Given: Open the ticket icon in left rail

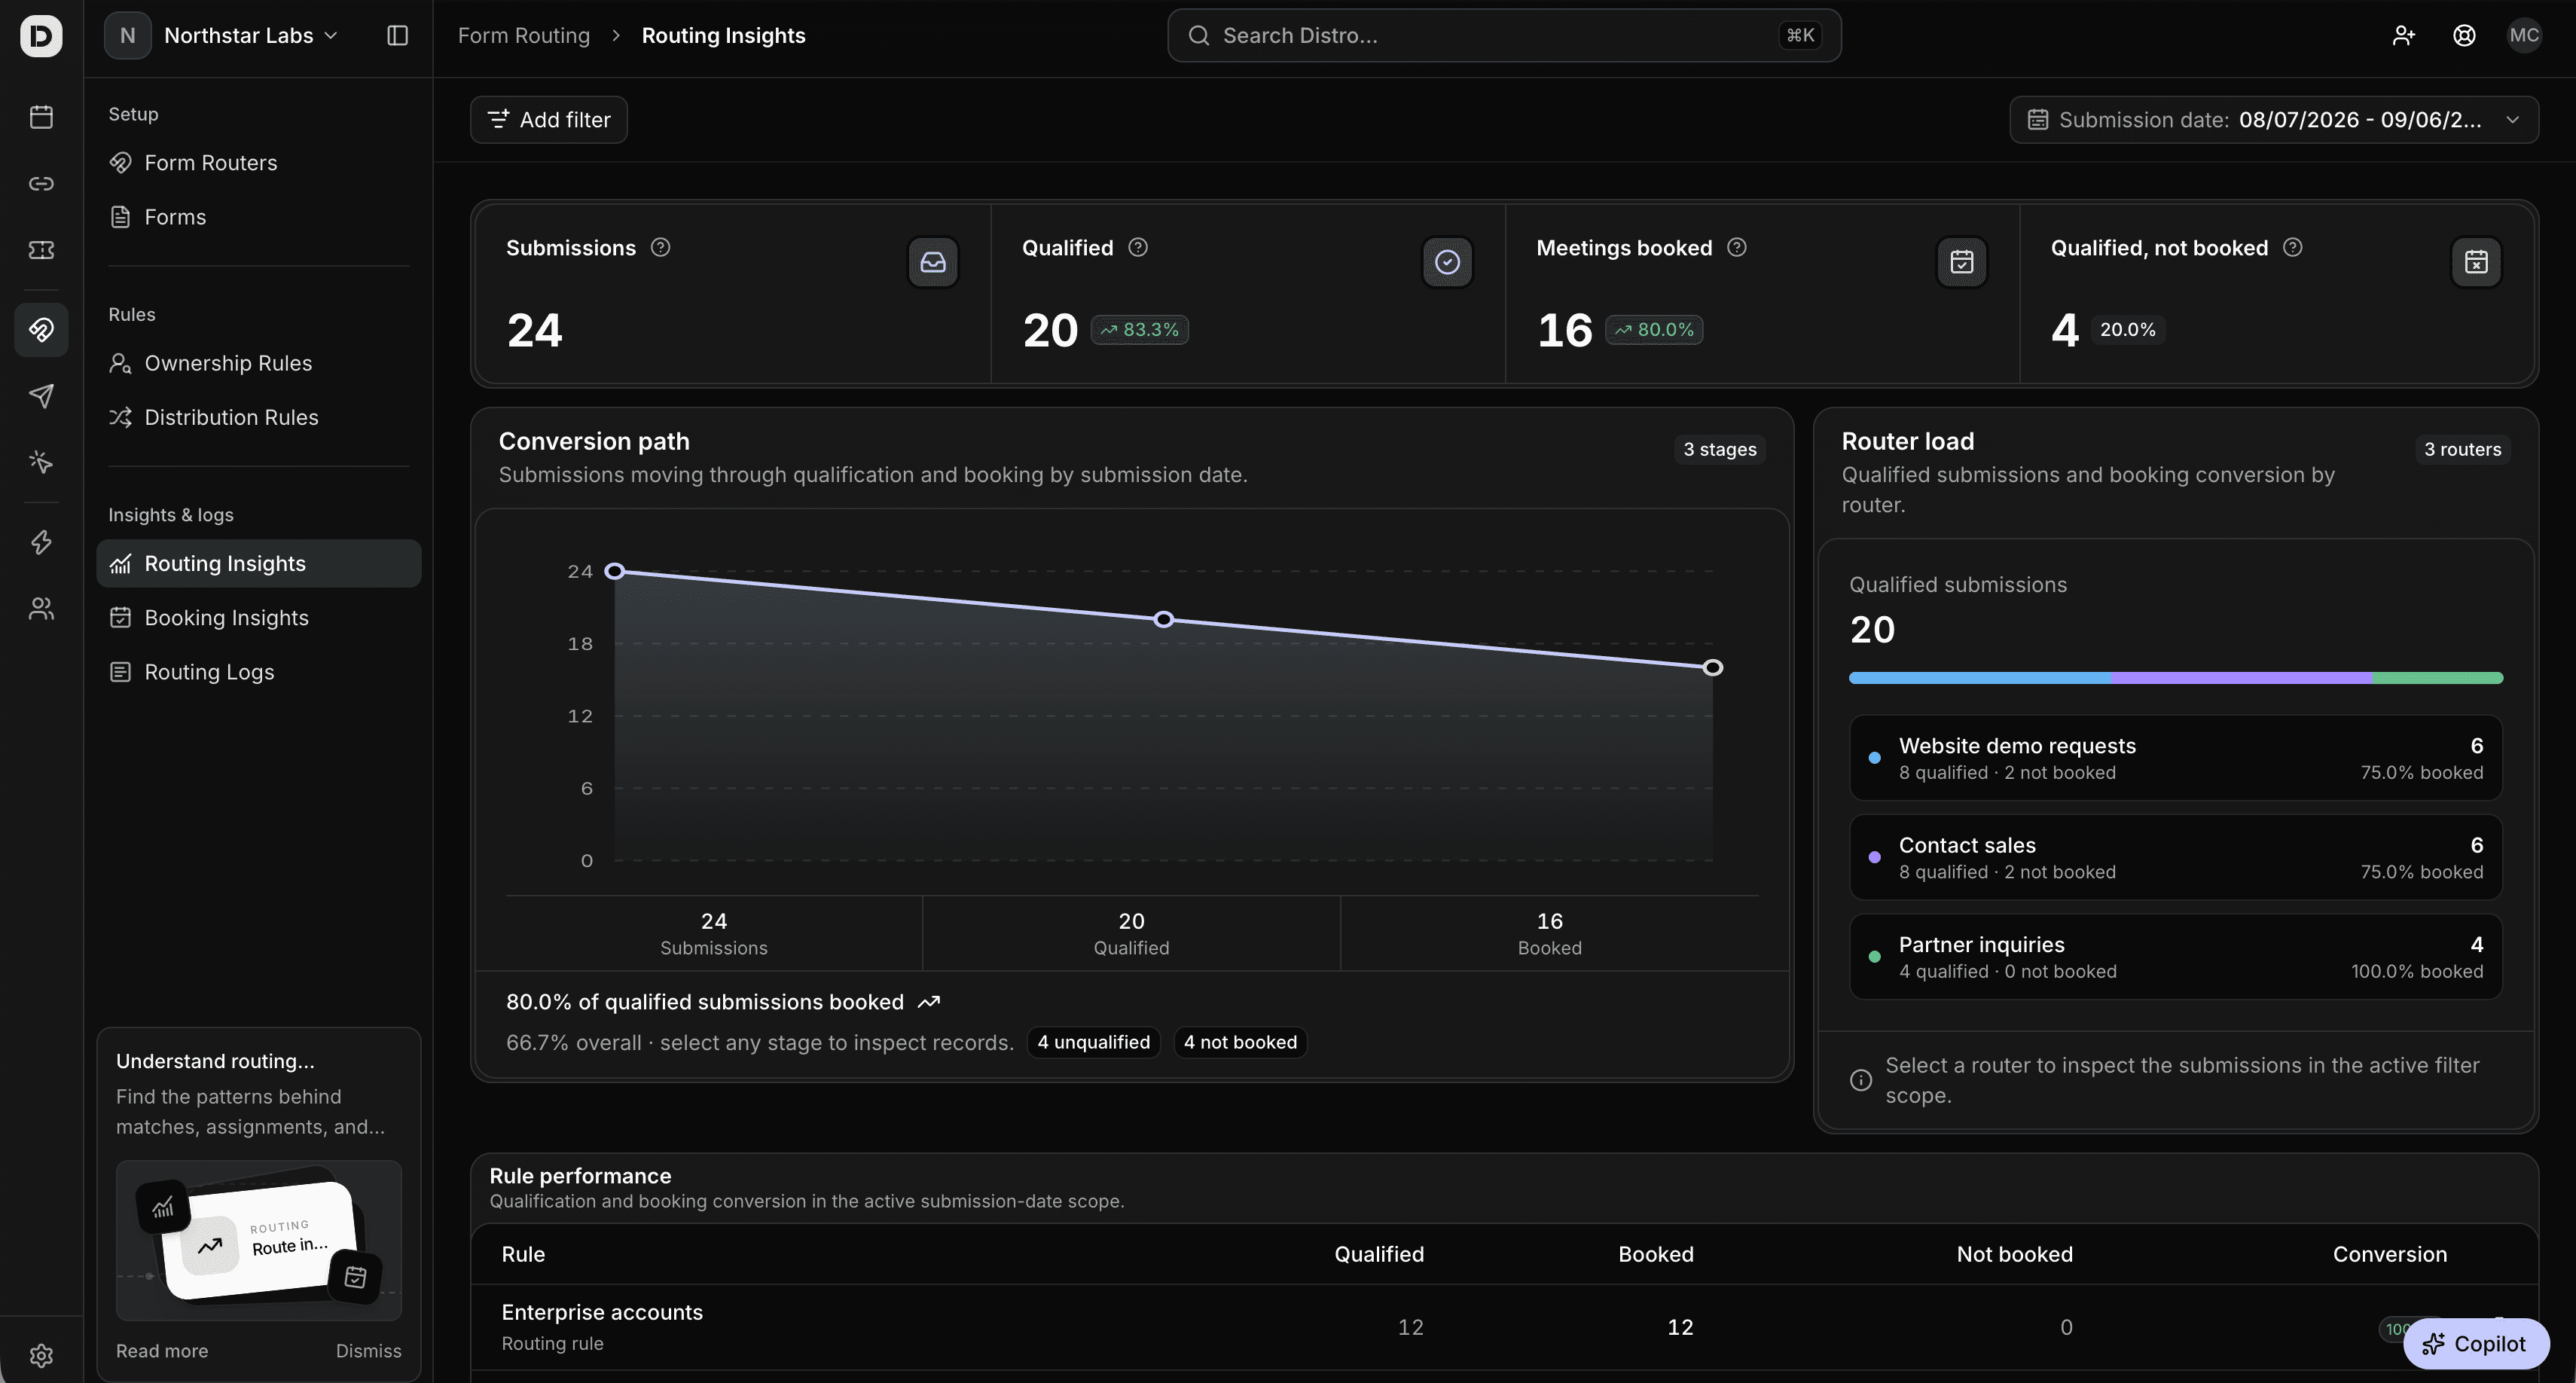Looking at the screenshot, I should pyautogui.click(x=41, y=250).
